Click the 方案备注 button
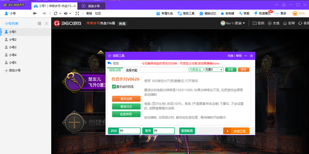This screenshot has height=154, width=309. 196,70
